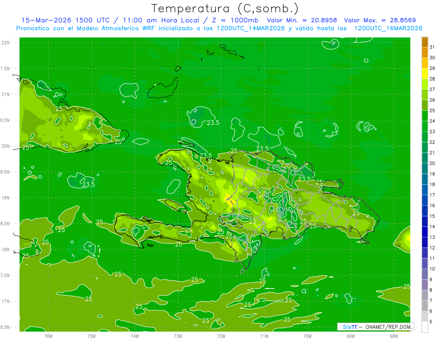
Task: Click the '22N' latitude axis label
Action: pyautogui.click(x=6, y=43)
